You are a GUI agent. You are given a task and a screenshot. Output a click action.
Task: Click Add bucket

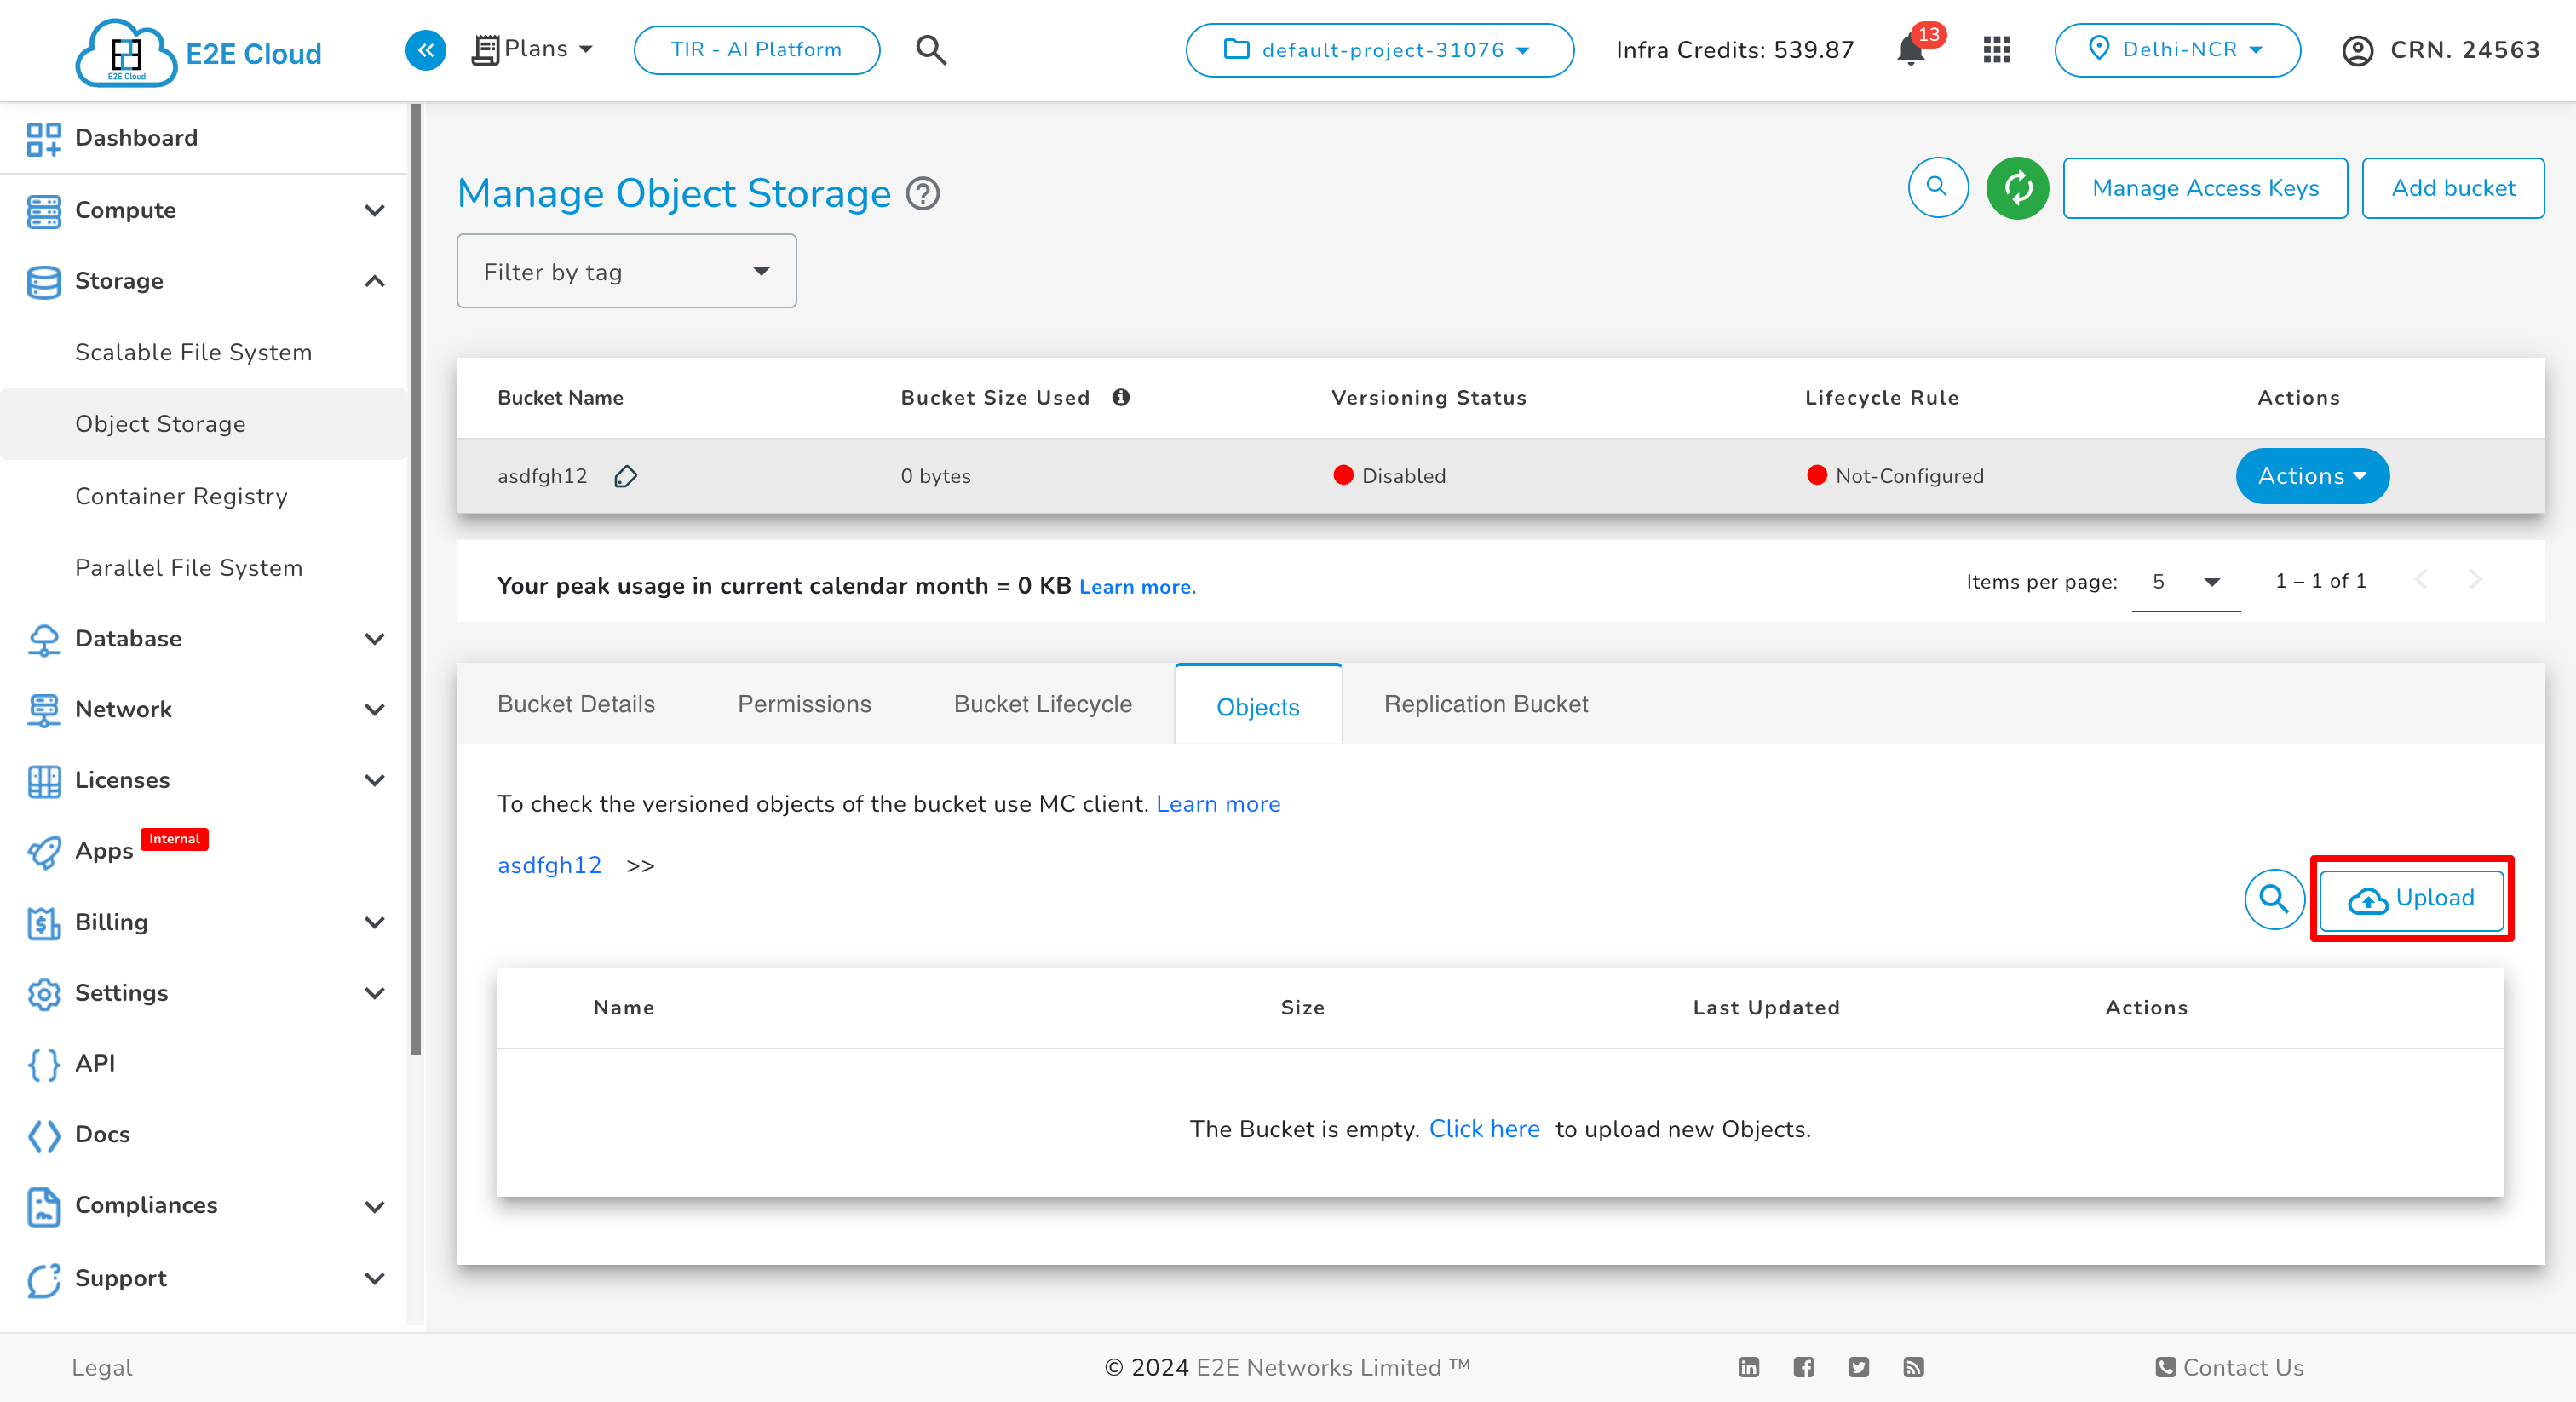click(x=2452, y=188)
